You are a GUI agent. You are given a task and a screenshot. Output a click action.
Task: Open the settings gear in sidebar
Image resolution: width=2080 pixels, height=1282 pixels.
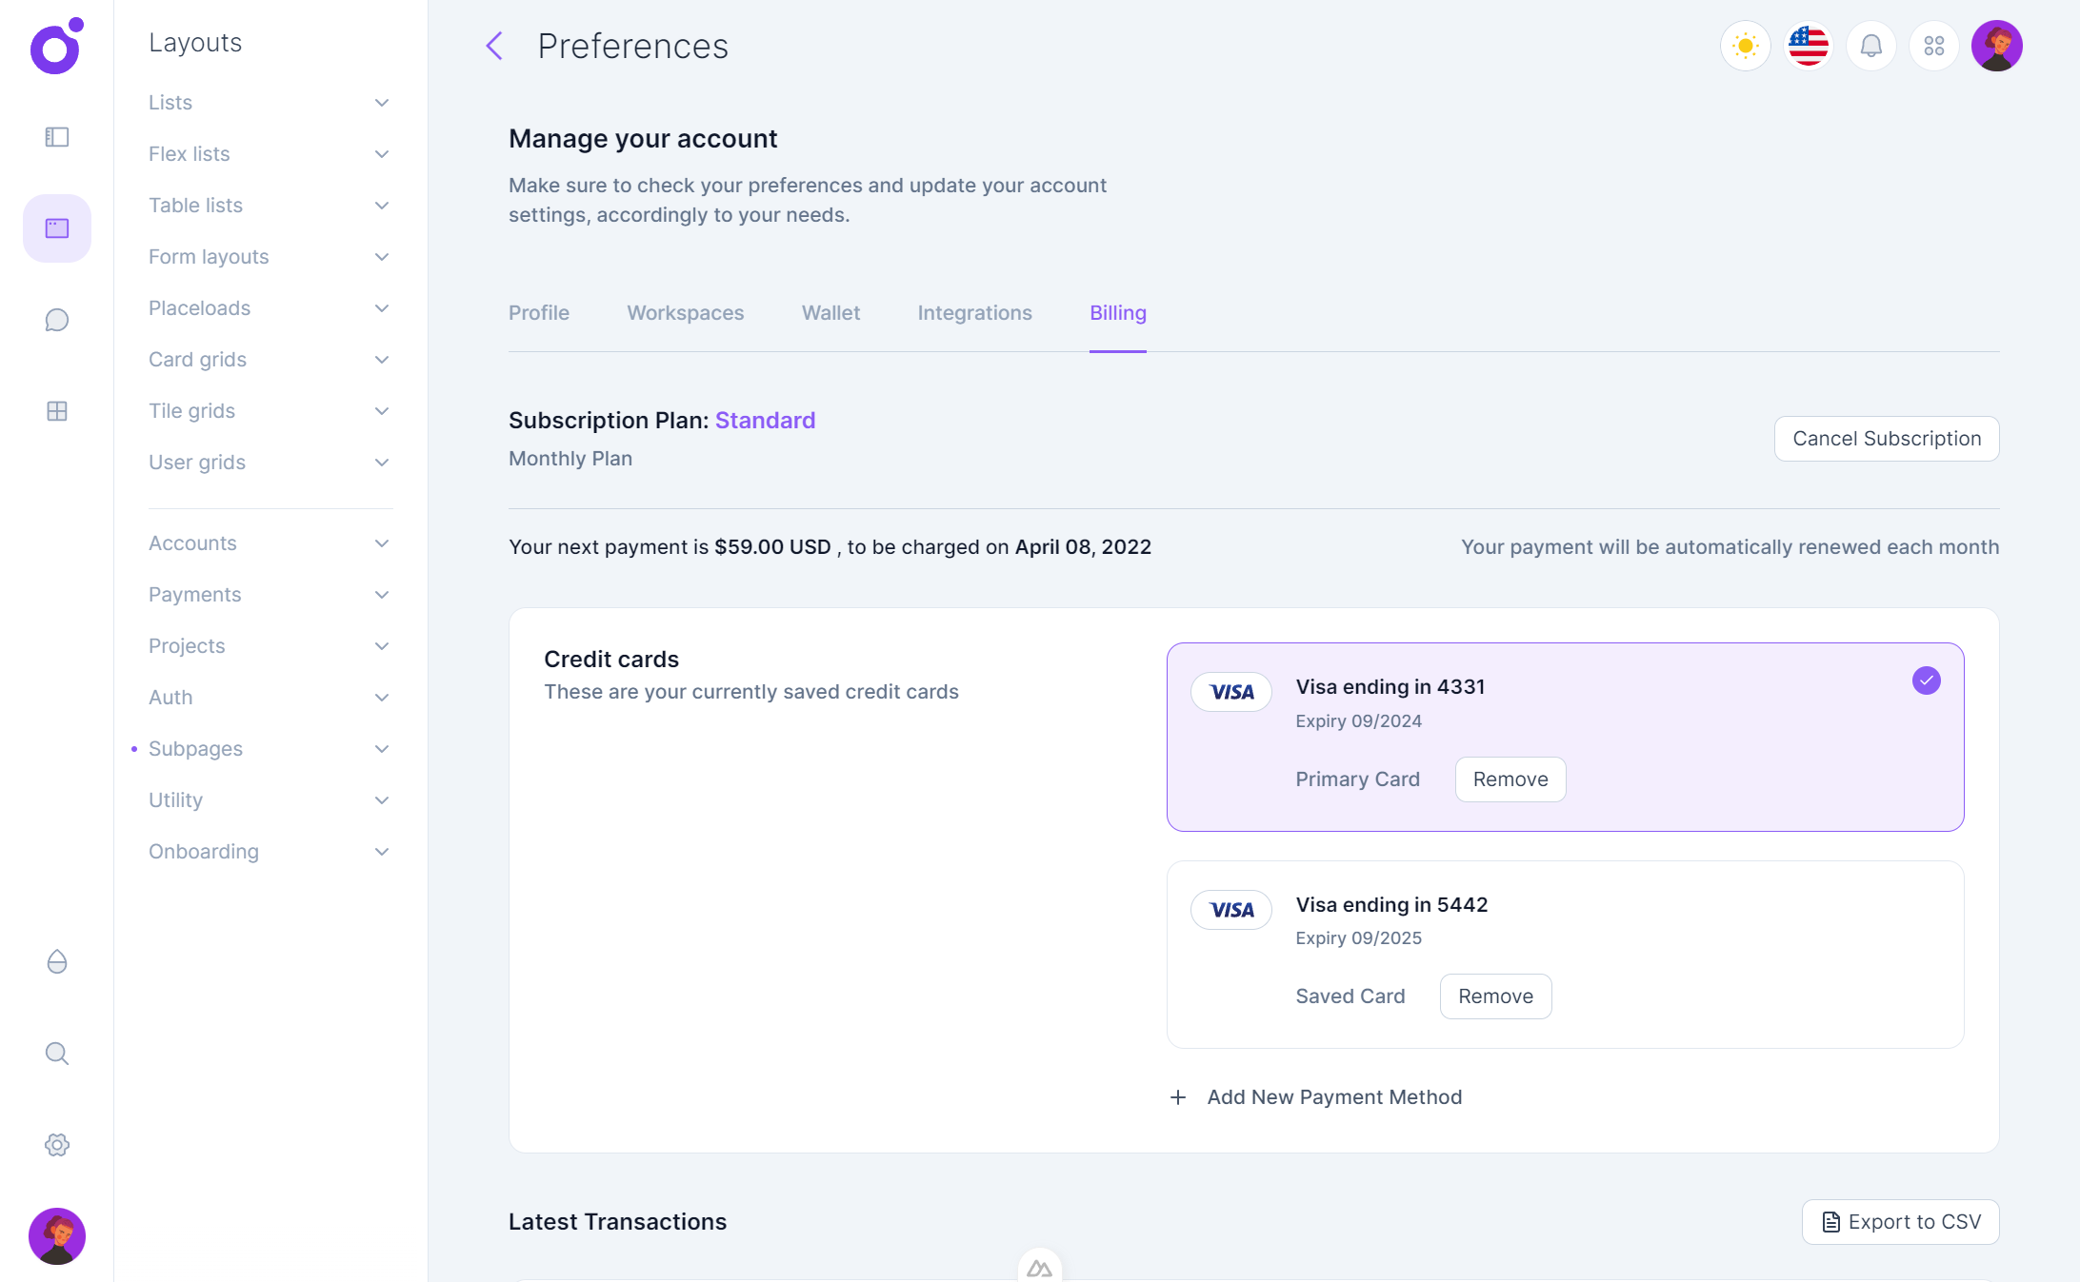[x=56, y=1145]
